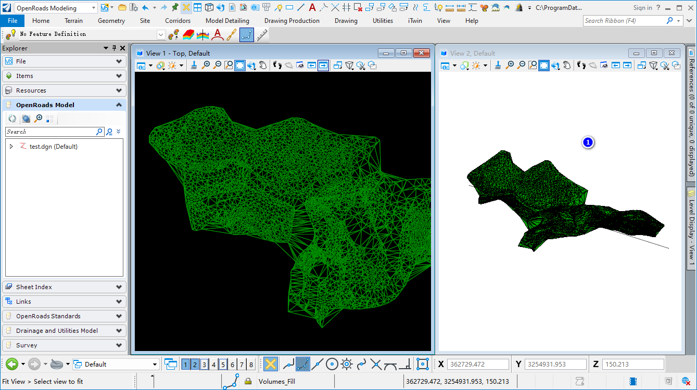Click the File backstage button
Screen dimensions: 697x390
click(x=12, y=21)
